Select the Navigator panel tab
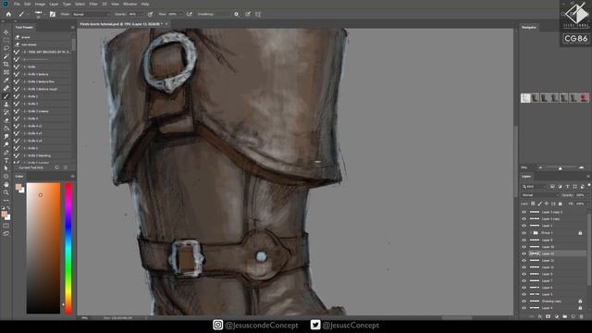This screenshot has height=333, width=592. (528, 28)
